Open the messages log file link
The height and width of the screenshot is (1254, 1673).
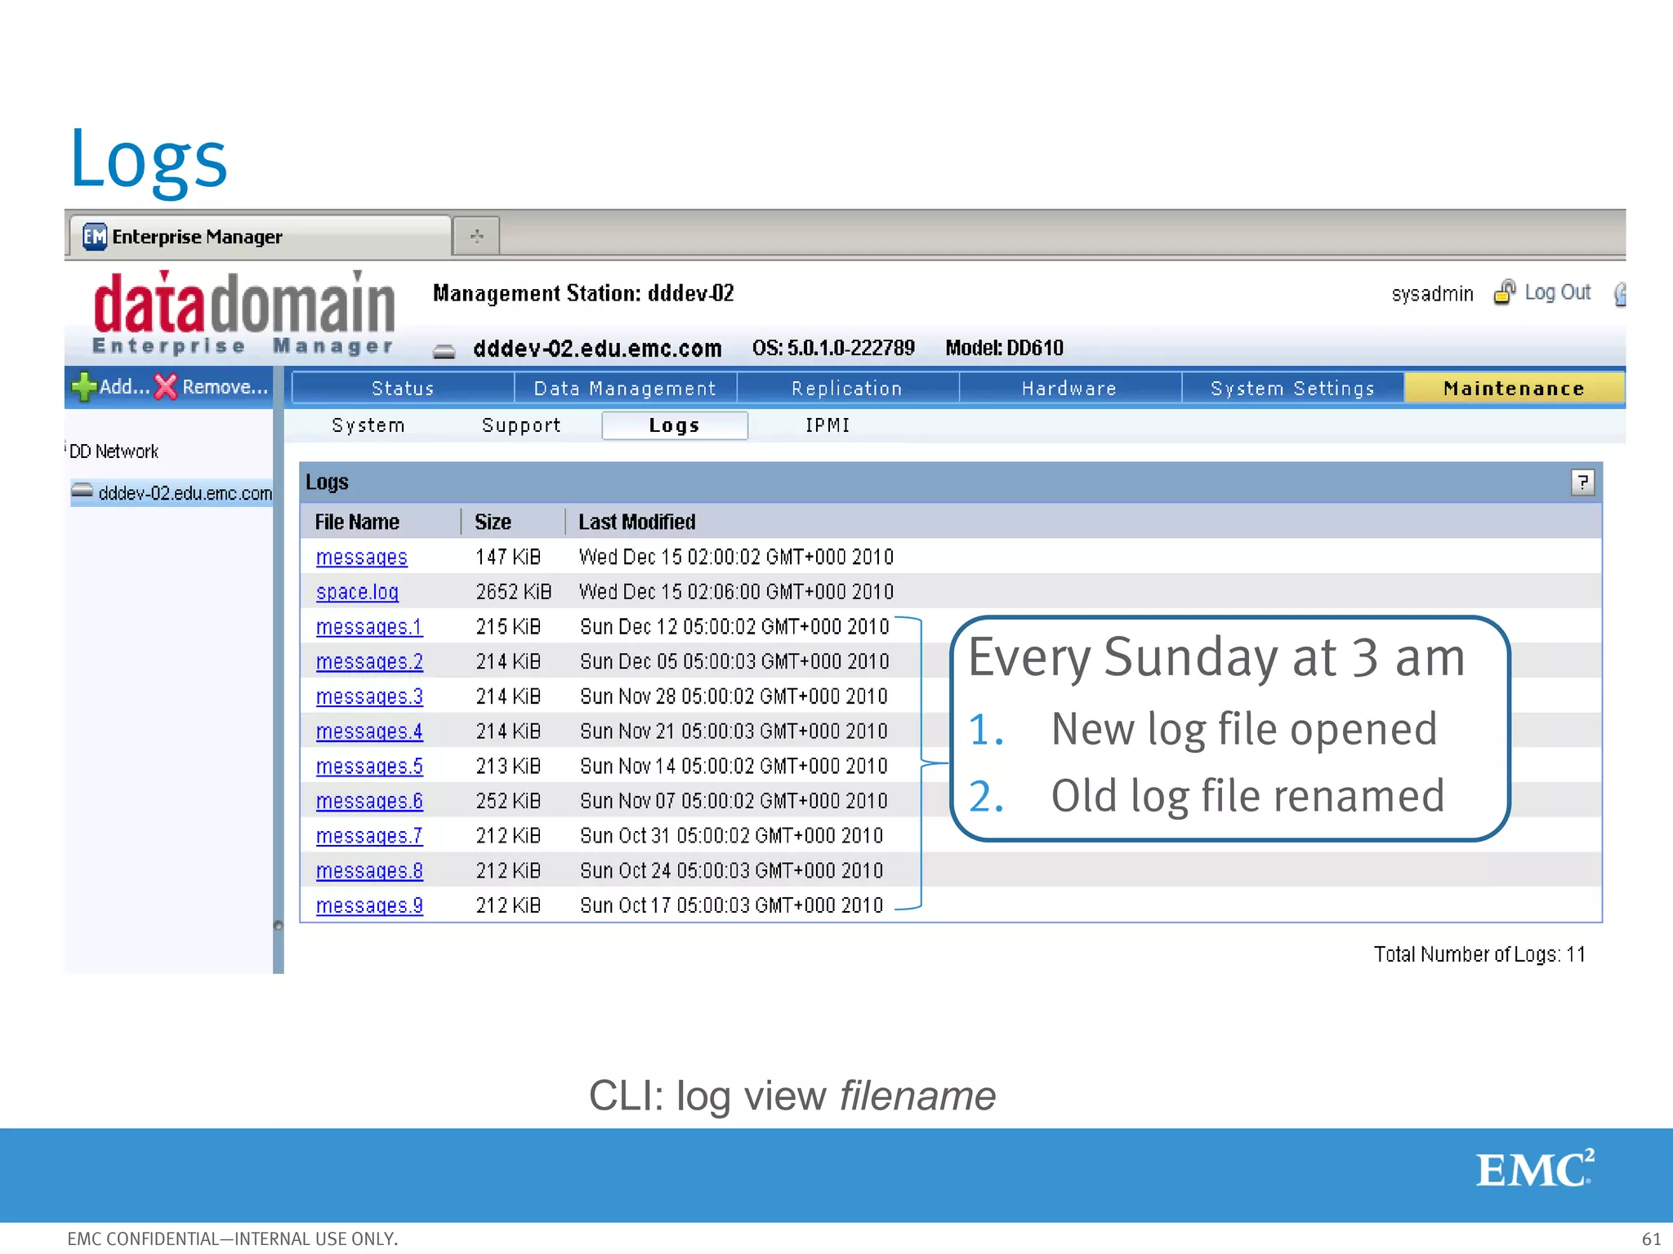[361, 557]
